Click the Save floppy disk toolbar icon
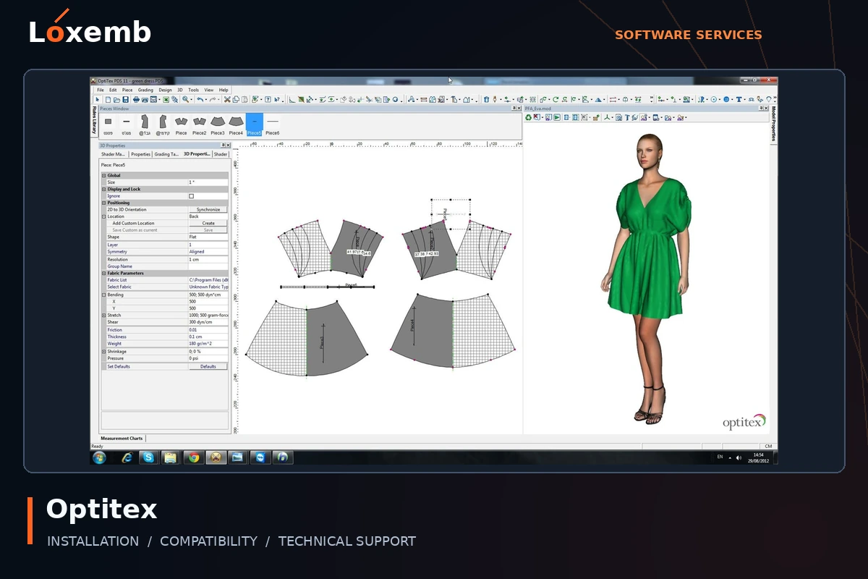The height and width of the screenshot is (579, 868). [125, 99]
